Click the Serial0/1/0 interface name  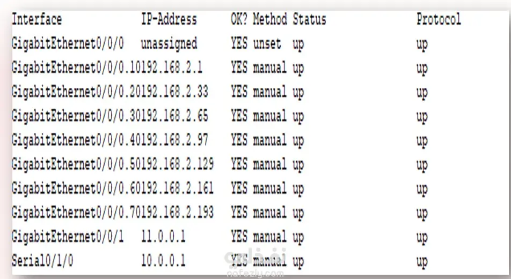42,261
